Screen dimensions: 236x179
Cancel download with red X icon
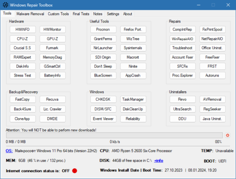coord(227,135)
